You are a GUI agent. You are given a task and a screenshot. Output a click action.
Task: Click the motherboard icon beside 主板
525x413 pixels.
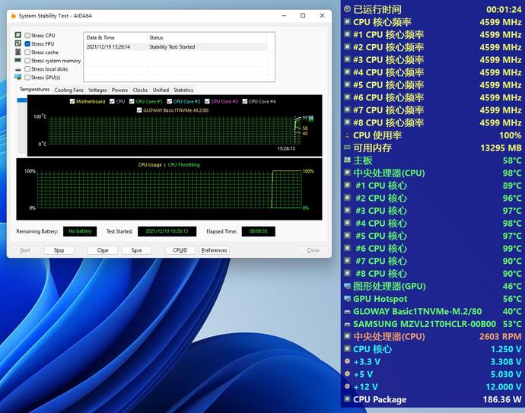(x=347, y=160)
